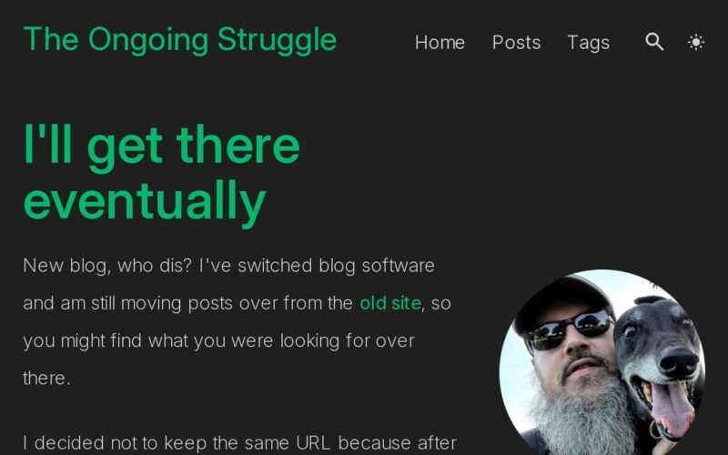
Task: Toggle light theme with the sun icon
Action: (x=695, y=42)
